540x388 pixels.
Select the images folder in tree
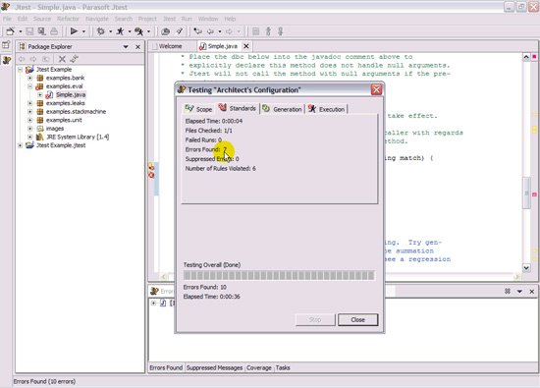pos(55,129)
